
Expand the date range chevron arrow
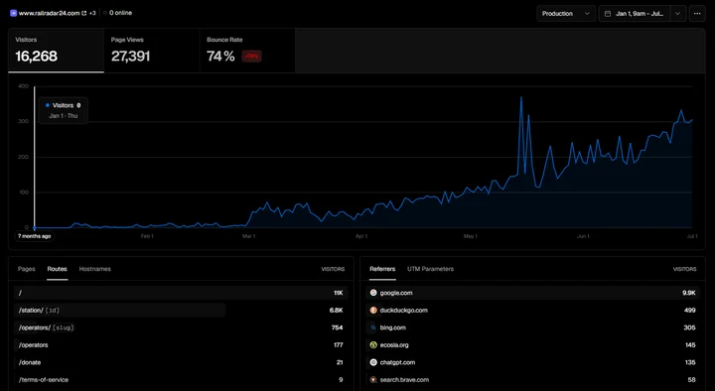[x=677, y=14]
